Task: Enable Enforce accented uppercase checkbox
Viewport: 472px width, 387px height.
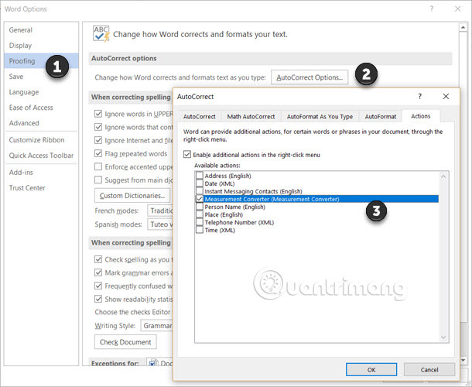Action: click(x=98, y=166)
